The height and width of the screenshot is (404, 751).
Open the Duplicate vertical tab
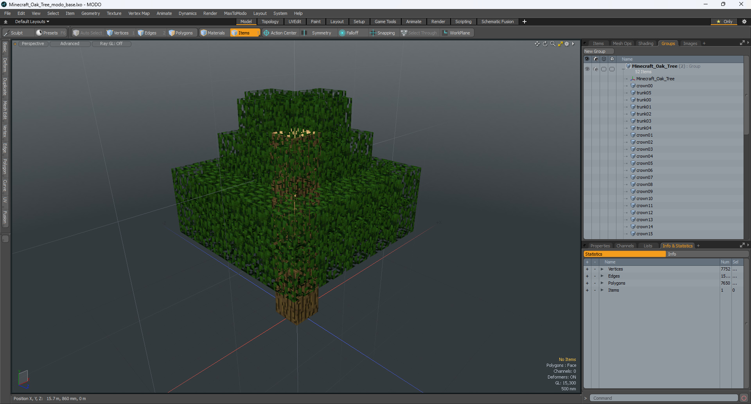tap(5, 87)
